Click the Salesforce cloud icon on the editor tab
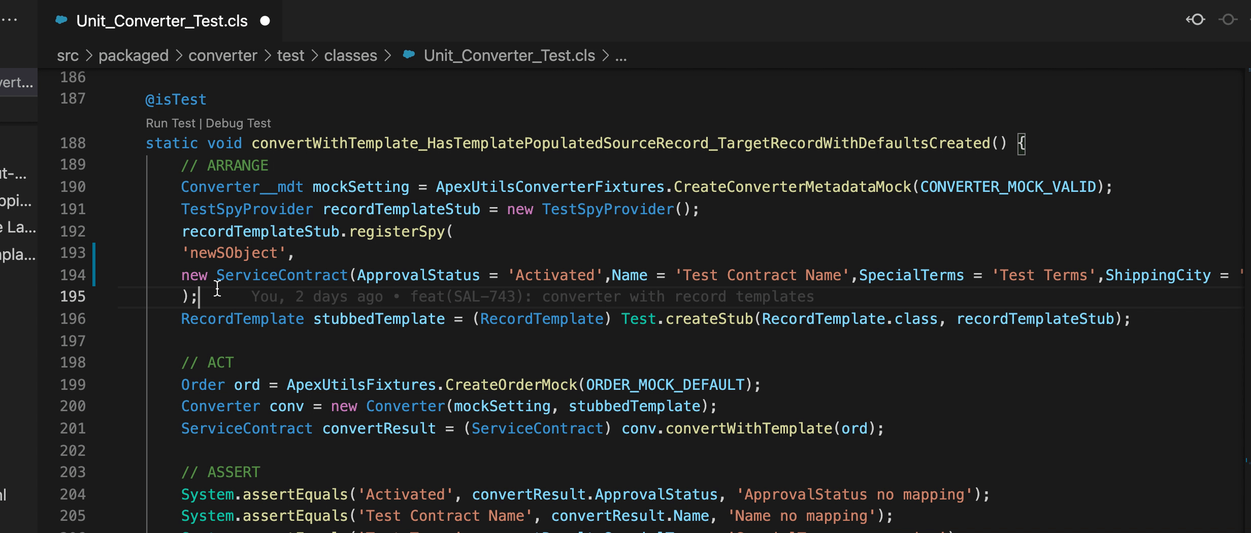The width and height of the screenshot is (1251, 533). coord(61,20)
